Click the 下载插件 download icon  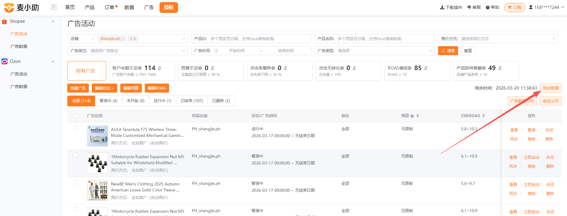442,7
